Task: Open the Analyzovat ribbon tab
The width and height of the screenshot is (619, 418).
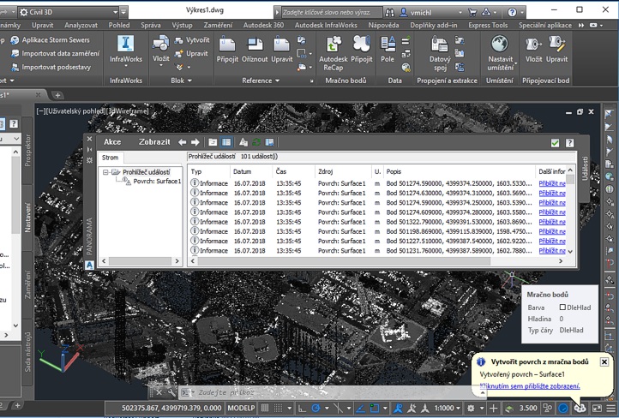Action: pyautogui.click(x=81, y=25)
